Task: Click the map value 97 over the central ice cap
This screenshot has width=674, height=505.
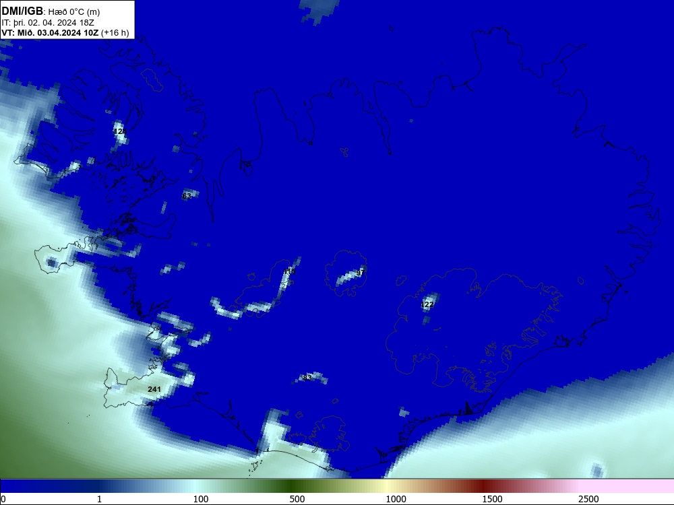Action: click(x=360, y=273)
